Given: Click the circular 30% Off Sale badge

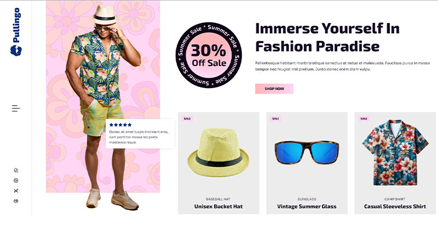Looking at the screenshot, I should pos(208,55).
